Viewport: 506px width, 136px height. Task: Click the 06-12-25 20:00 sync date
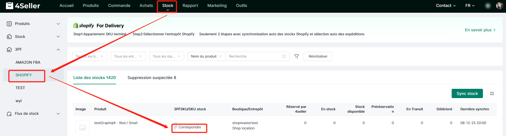(473, 123)
